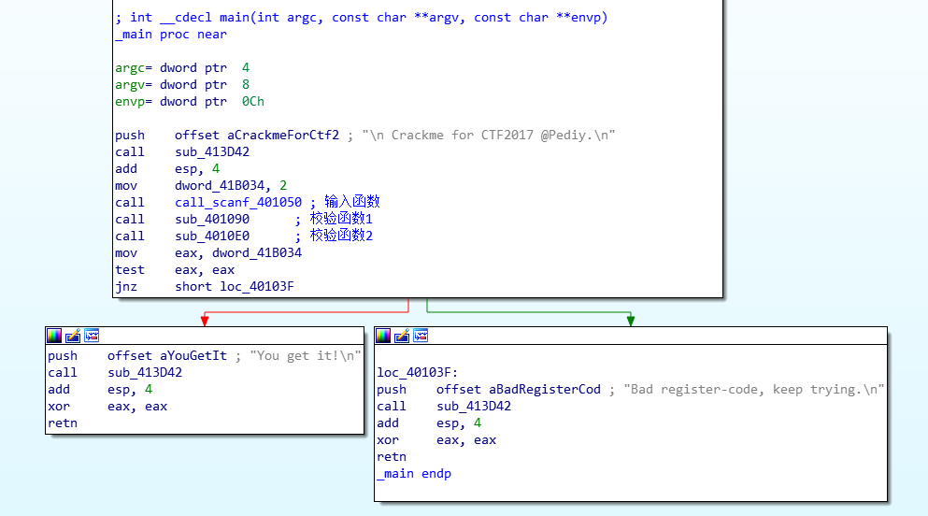Viewport: 928px width, 516px height.
Task: Click sub_413D42 call in "You get it" node
Action: 145,372
